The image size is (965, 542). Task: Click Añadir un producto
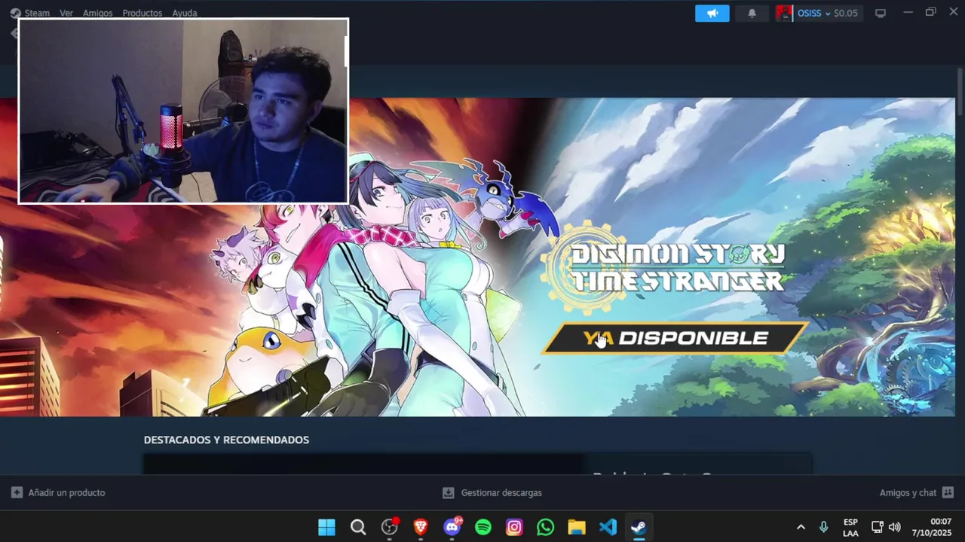coord(66,492)
